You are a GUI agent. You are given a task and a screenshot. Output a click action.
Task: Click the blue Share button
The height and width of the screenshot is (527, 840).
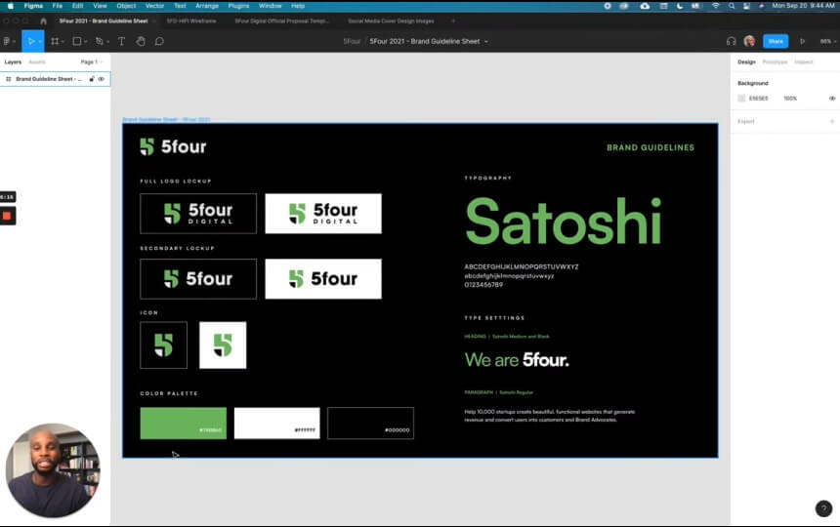point(776,41)
